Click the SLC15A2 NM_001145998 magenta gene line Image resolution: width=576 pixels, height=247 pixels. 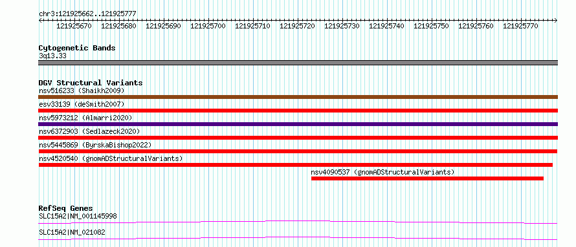[x=298, y=222]
